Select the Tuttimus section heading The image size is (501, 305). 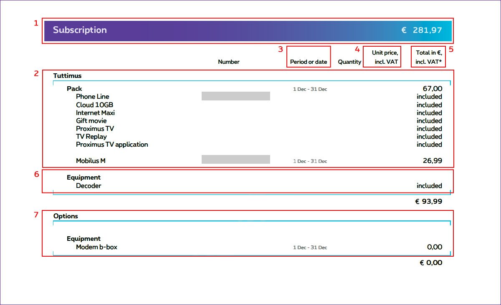[x=67, y=76]
